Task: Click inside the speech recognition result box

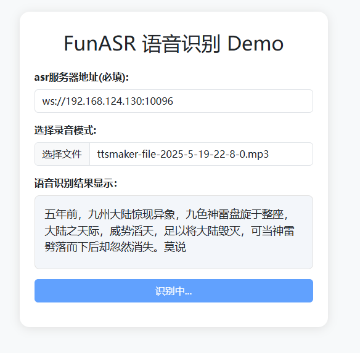Action: [174, 232]
